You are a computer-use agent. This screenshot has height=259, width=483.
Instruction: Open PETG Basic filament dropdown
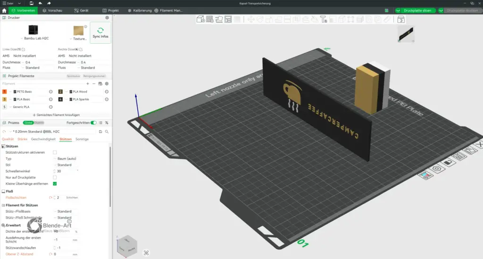click(x=28, y=92)
